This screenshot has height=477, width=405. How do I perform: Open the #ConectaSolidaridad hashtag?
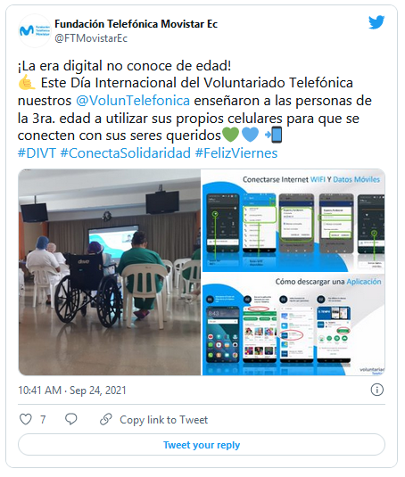click(x=126, y=153)
